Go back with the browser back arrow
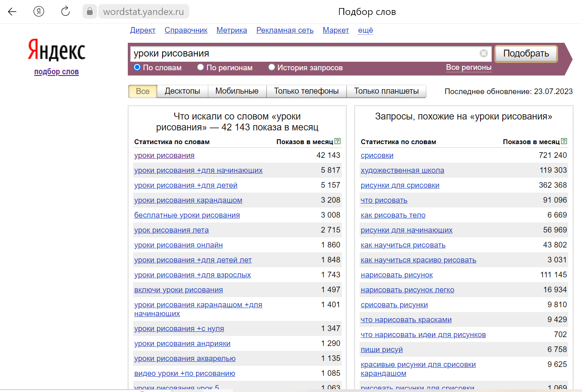Screen dimensions: 582x392 pyautogui.click(x=12, y=11)
